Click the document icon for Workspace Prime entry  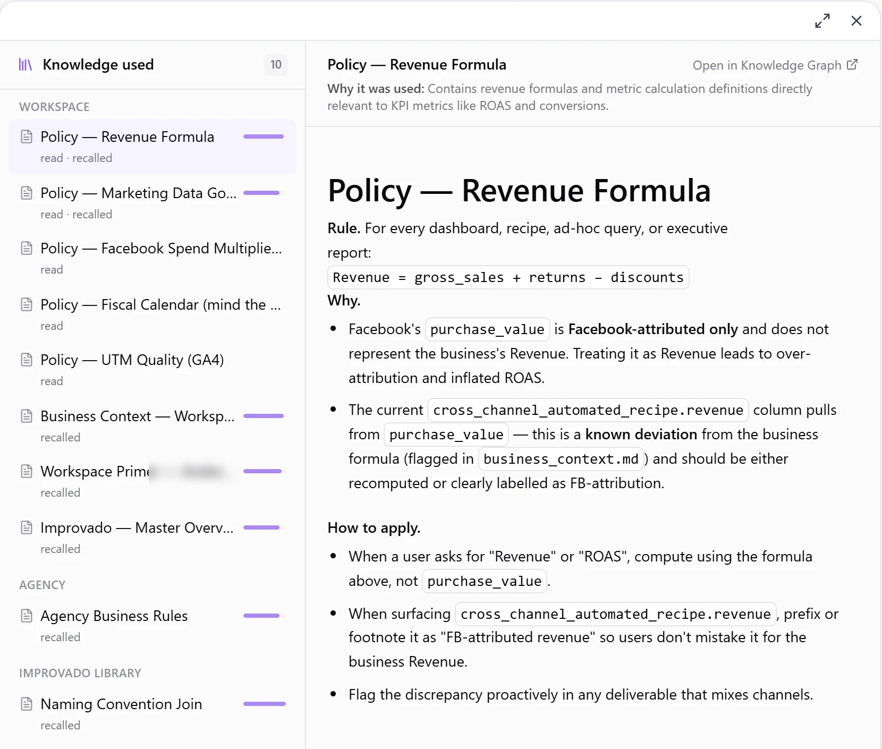click(x=27, y=471)
